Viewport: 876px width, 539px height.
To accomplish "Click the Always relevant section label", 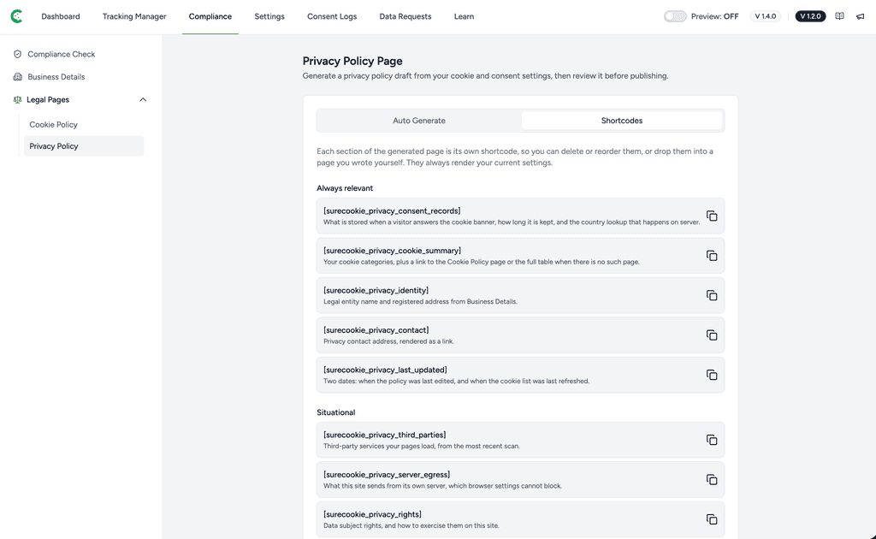I will coord(345,188).
